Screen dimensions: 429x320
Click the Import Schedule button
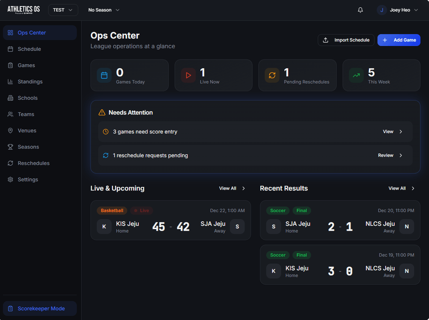coord(346,40)
